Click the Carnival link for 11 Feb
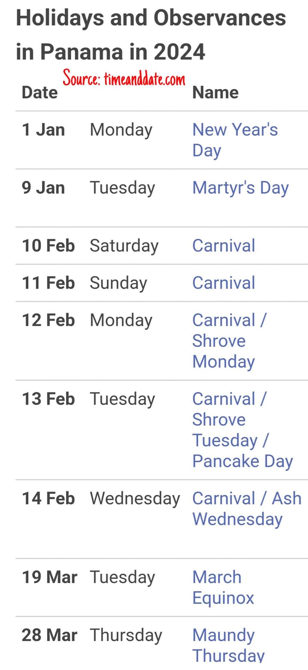 click(223, 283)
